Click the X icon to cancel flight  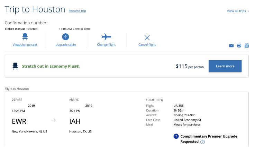click(147, 37)
